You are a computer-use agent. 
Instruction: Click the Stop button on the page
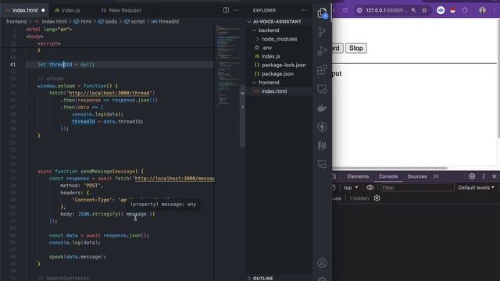[356, 48]
